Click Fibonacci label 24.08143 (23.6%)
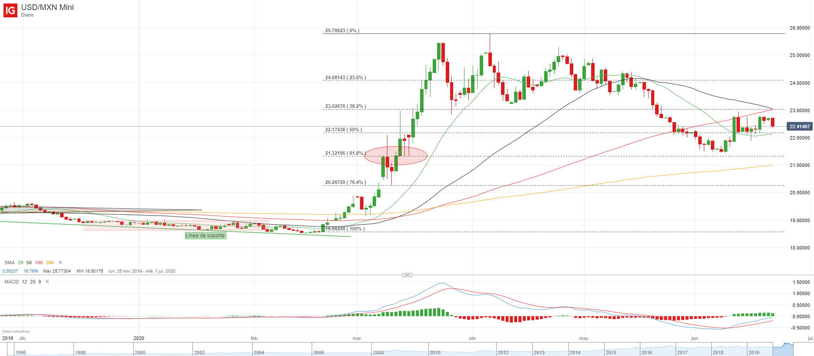The image size is (814, 356). [346, 77]
